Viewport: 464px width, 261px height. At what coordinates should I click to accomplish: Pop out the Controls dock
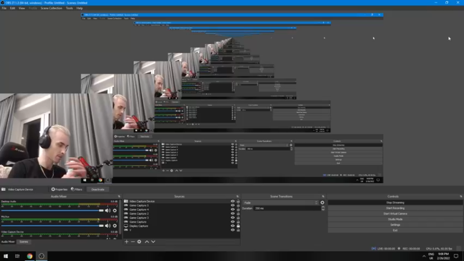461,197
